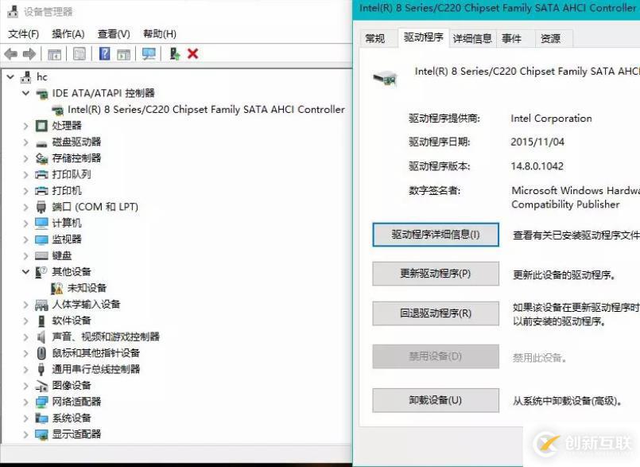Viewport: 640px width, 467px height.
Task: Switch to the 详细信息 tab
Action: coord(473,38)
